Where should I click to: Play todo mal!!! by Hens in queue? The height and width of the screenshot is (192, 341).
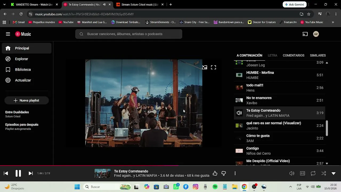[280, 88]
